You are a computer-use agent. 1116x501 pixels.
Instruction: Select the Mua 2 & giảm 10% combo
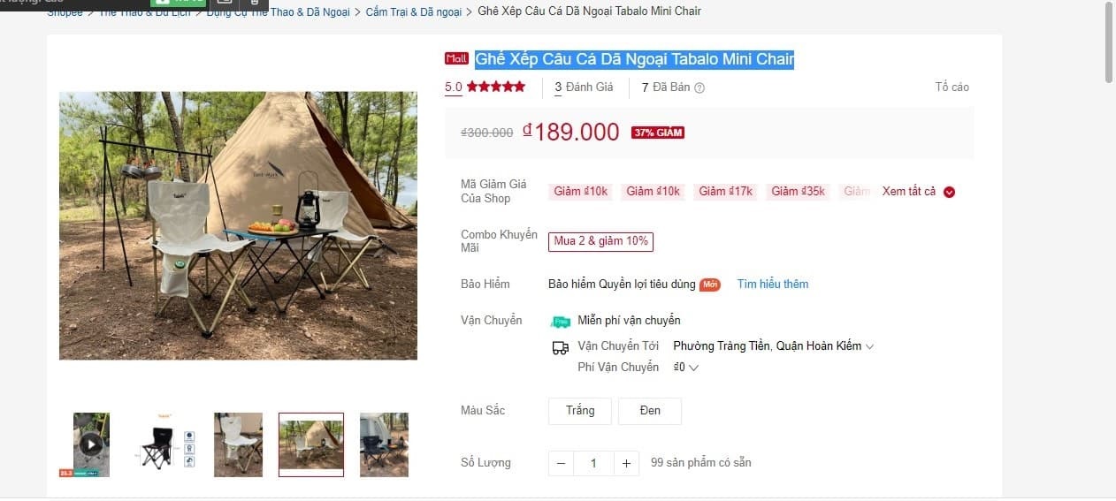pyautogui.click(x=600, y=241)
